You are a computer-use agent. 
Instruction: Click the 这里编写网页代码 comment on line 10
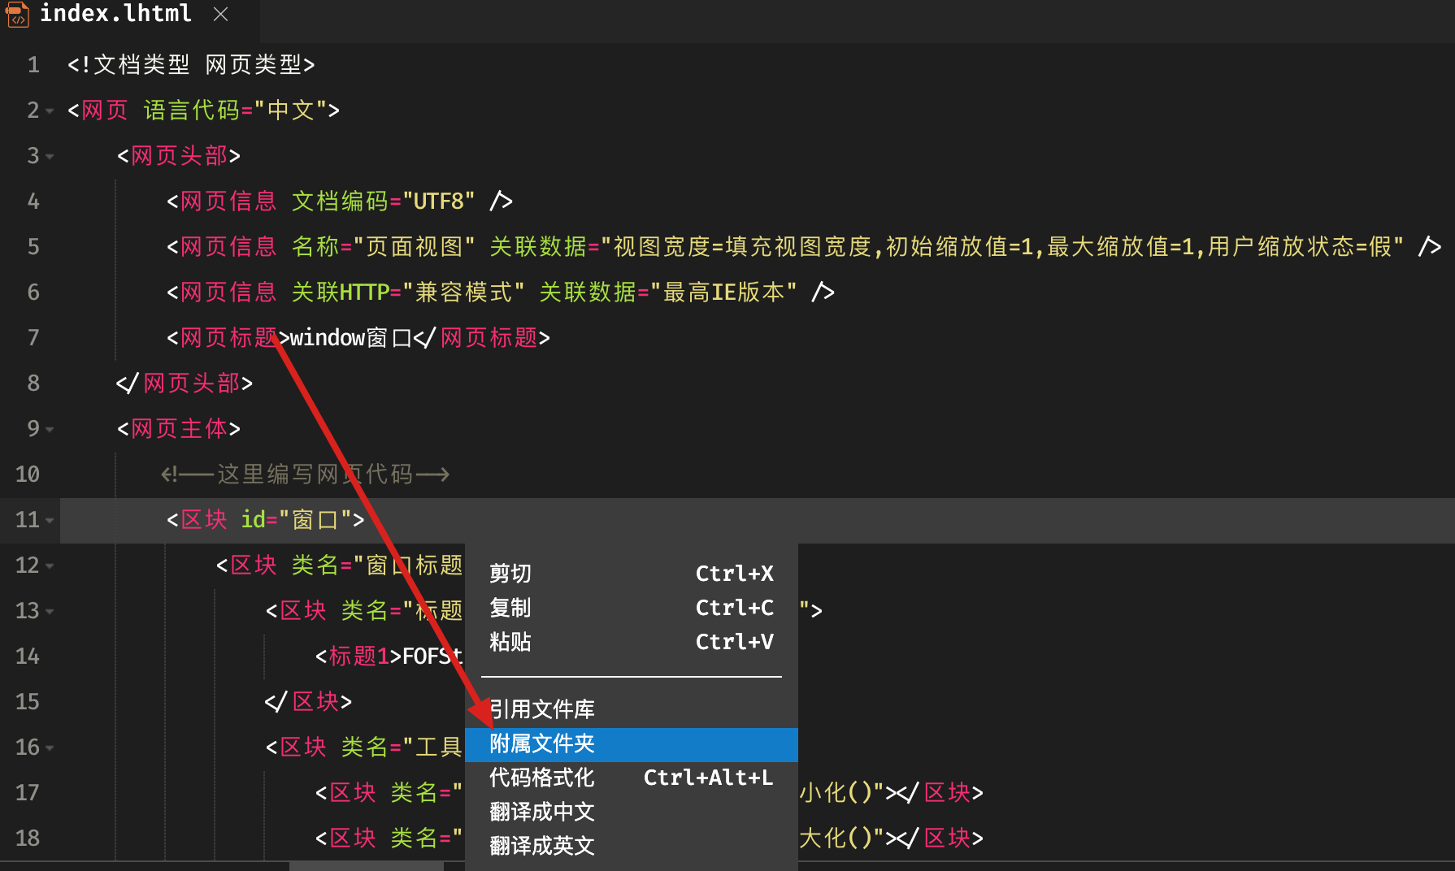click(x=306, y=474)
